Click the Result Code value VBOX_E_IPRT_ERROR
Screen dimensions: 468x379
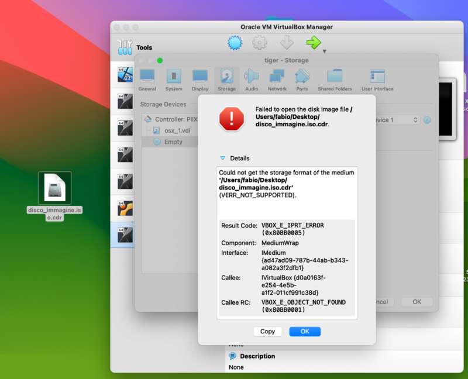coord(293,229)
